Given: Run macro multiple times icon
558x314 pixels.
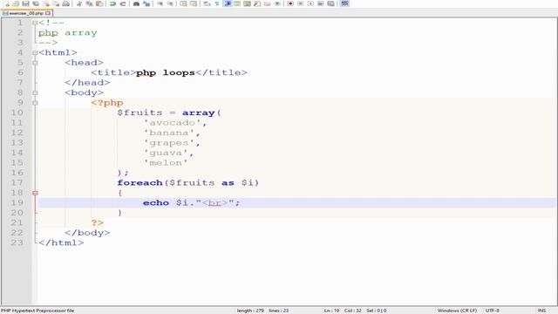Looking at the screenshot, I should [321, 3].
